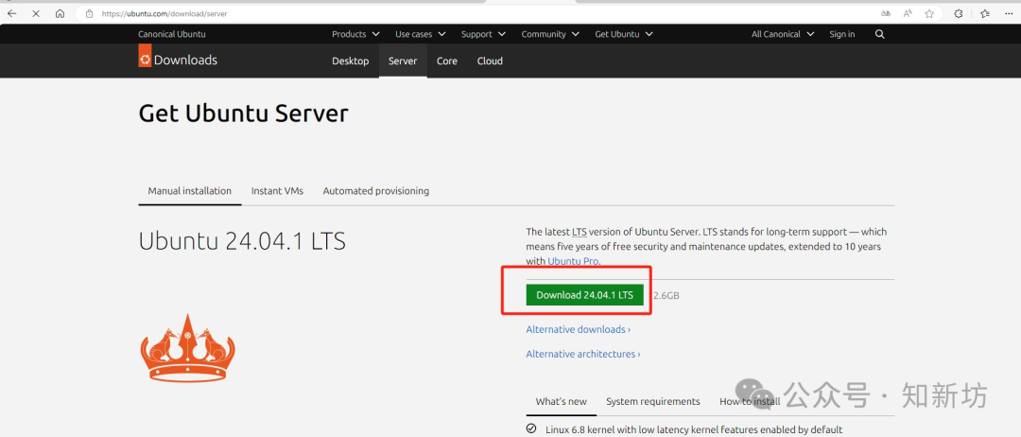Screen dimensions: 1021x437
Task: Click the Ubuntu Downloads logo
Action: tap(178, 61)
